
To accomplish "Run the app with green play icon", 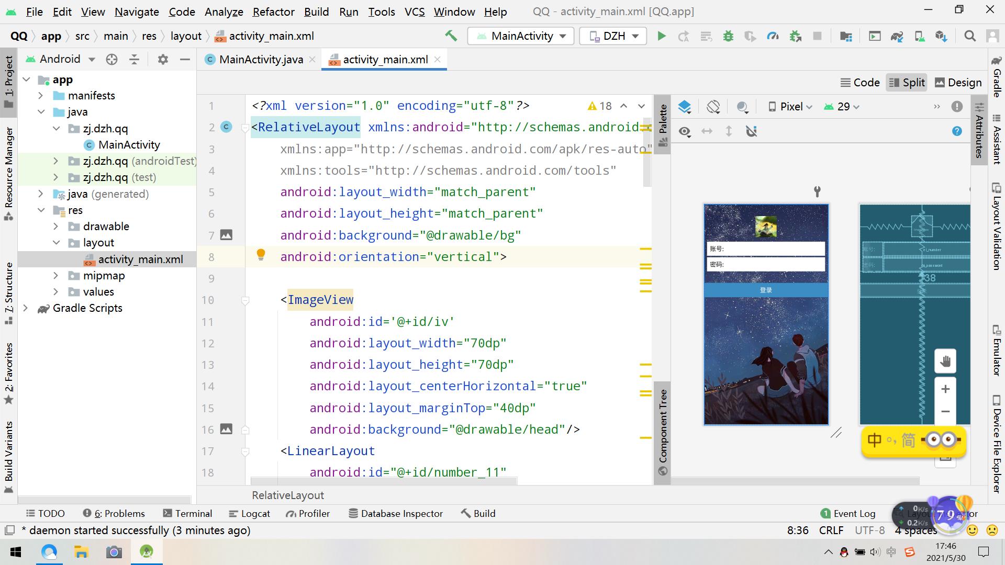I will (x=662, y=36).
